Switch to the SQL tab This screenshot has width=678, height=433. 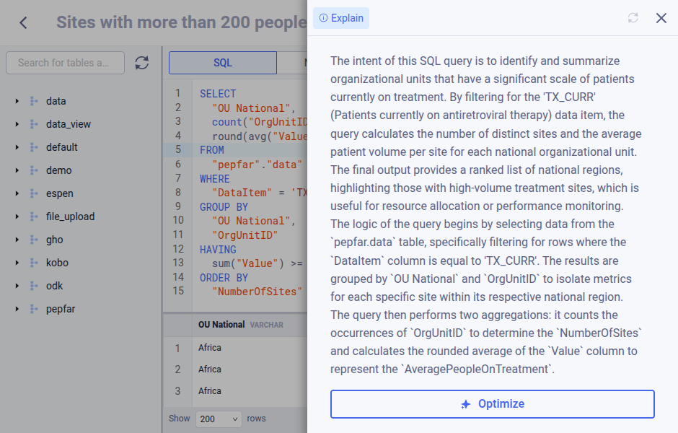tap(221, 63)
